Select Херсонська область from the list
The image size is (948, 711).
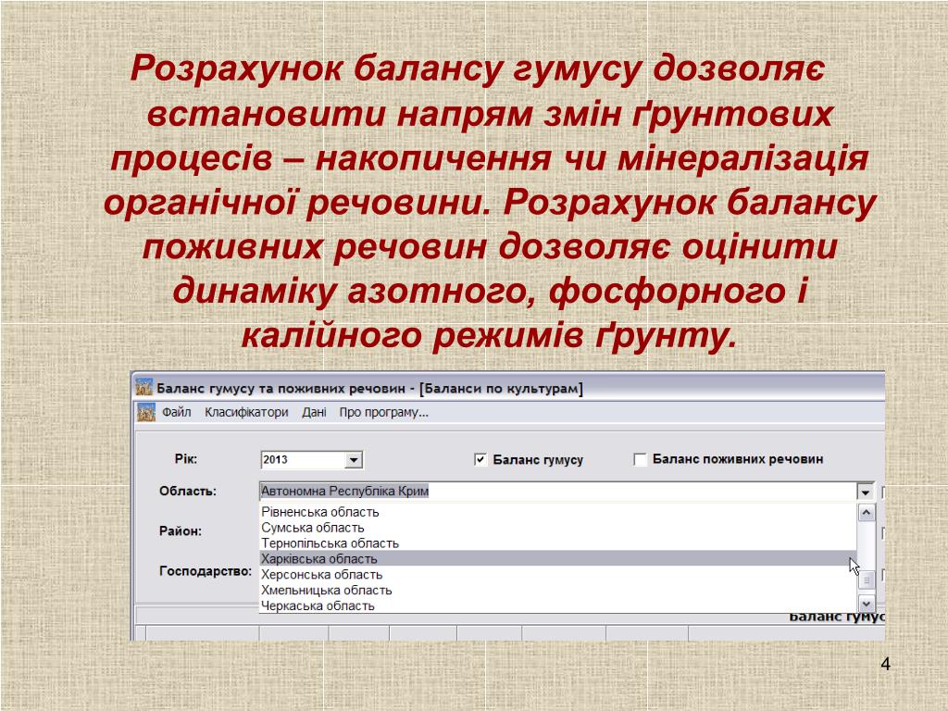[x=557, y=574]
